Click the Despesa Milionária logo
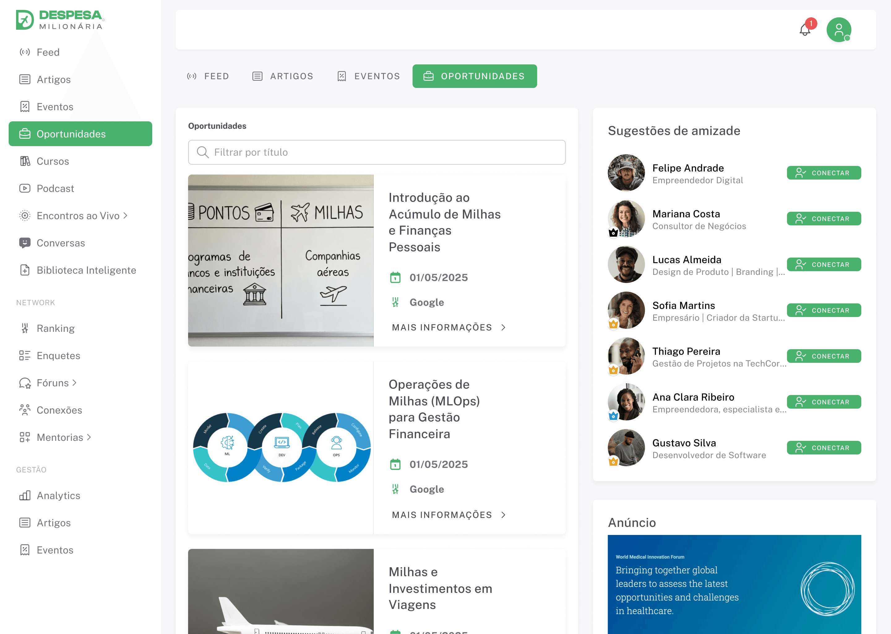891x634 pixels. (60, 20)
